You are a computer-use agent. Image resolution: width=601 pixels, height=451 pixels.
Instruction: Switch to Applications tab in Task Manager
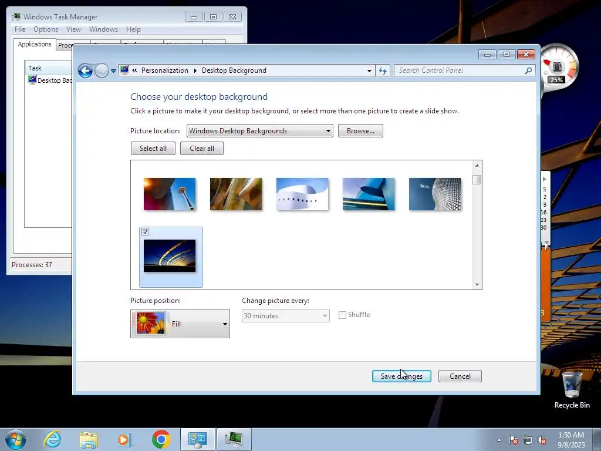pyautogui.click(x=35, y=44)
